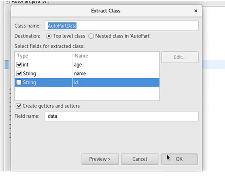This screenshot has width=225, height=179.
Task: Close the Extract Class dialog
Action: 196,11
